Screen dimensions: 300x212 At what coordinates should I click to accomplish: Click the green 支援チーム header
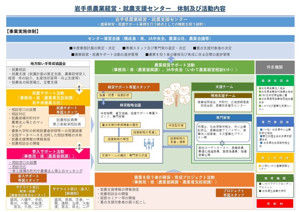tap(223, 87)
